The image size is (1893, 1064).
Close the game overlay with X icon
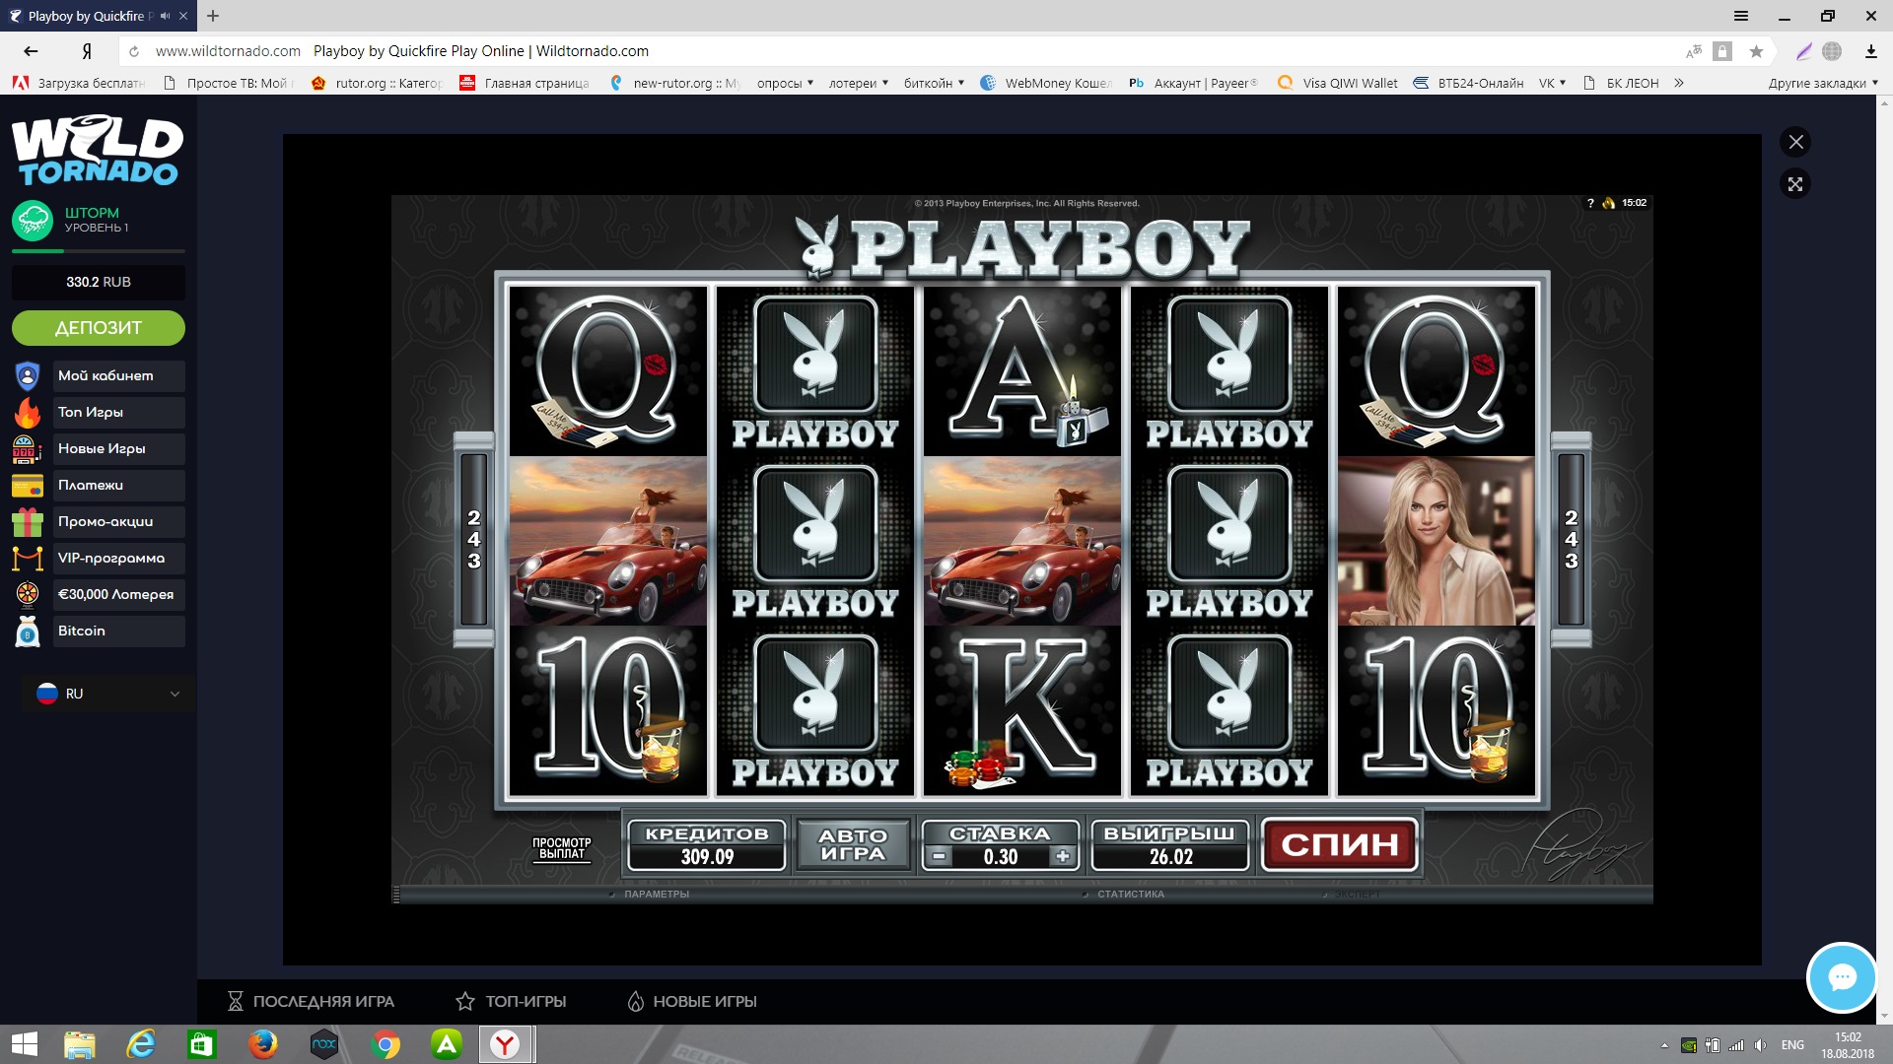1795,142
